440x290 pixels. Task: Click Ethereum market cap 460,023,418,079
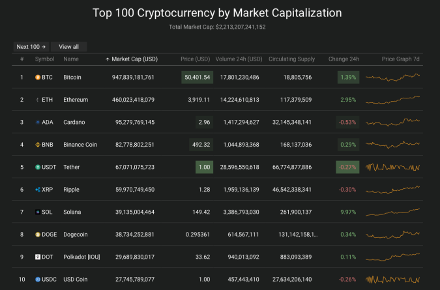[x=133, y=100]
